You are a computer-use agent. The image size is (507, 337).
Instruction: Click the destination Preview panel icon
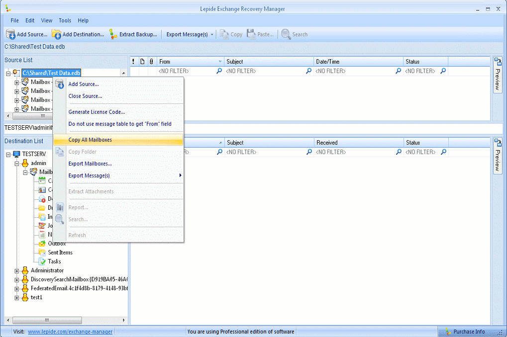pos(498,143)
